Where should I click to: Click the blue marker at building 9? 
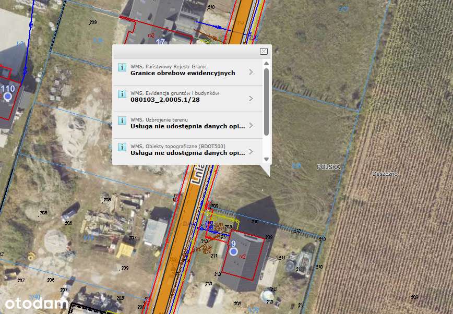233,252
